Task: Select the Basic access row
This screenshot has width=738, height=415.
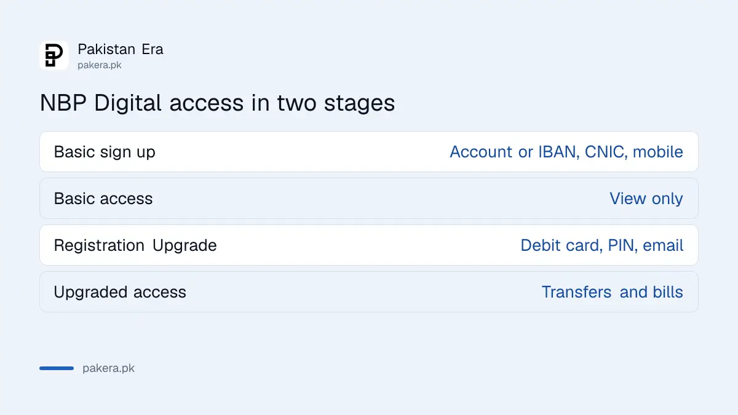Action: pyautogui.click(x=369, y=198)
